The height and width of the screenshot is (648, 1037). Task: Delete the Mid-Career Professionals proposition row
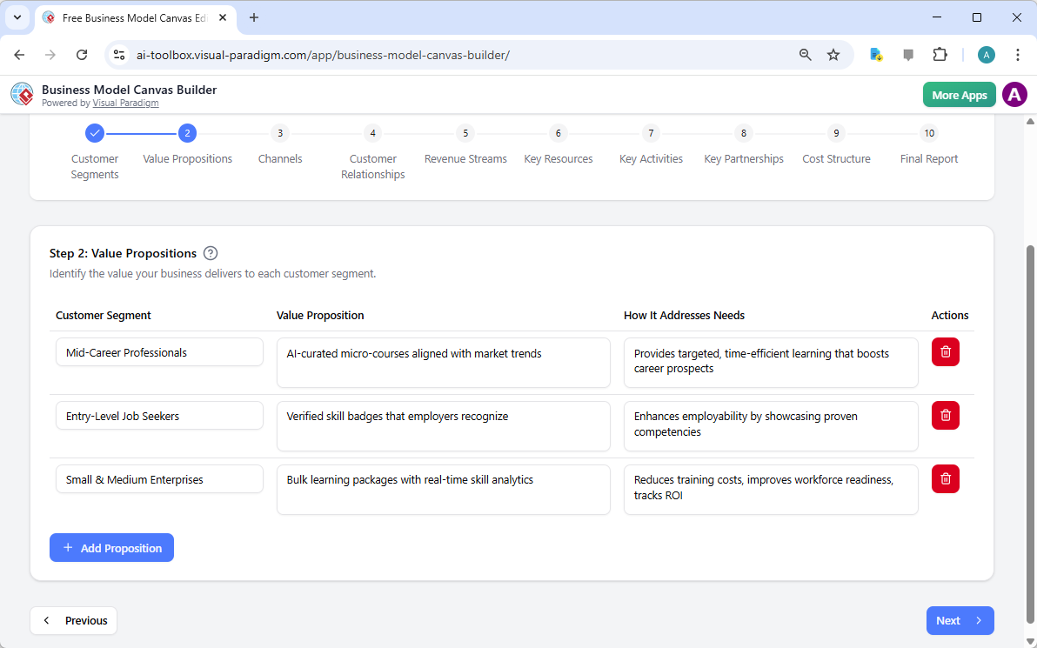945,351
